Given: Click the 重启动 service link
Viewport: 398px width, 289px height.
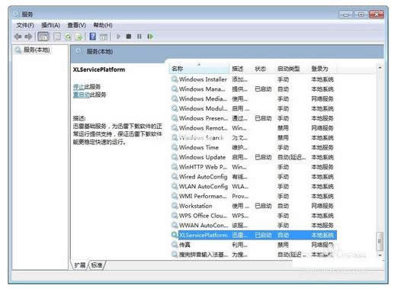Looking at the screenshot, I should [x=82, y=95].
